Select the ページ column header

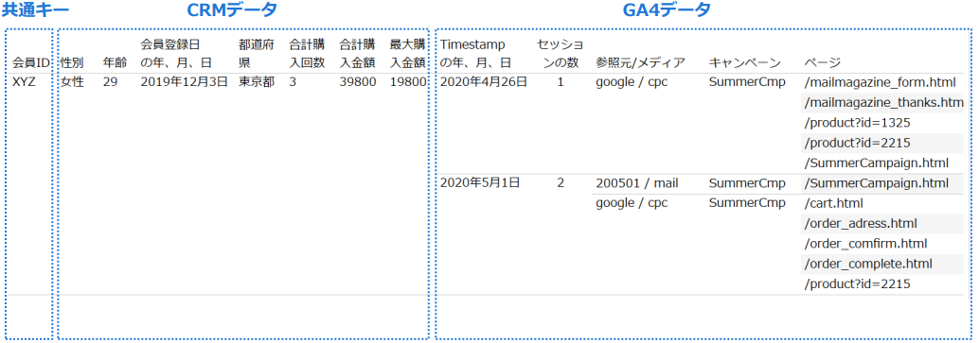pos(822,63)
